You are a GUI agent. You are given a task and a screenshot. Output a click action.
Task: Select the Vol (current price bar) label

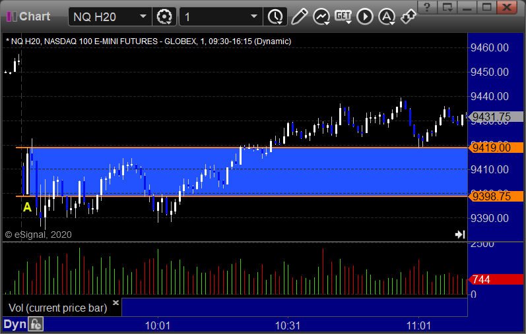[57, 308]
